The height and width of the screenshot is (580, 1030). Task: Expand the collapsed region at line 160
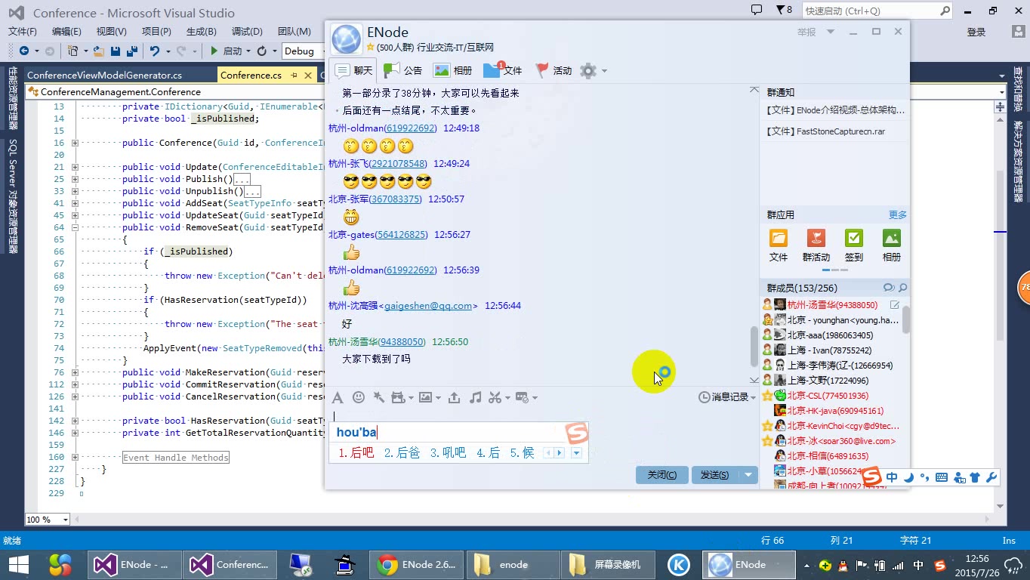click(x=75, y=457)
